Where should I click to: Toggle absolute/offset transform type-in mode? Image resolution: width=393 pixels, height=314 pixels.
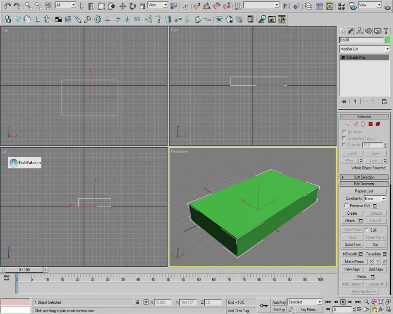pyautogui.click(x=146, y=302)
